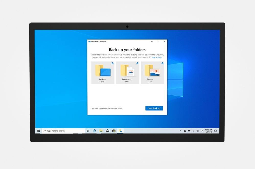Viewport: 255px width, 169px height.
Task: Click the OneDrive cloud tray icon
Action: 185,131
